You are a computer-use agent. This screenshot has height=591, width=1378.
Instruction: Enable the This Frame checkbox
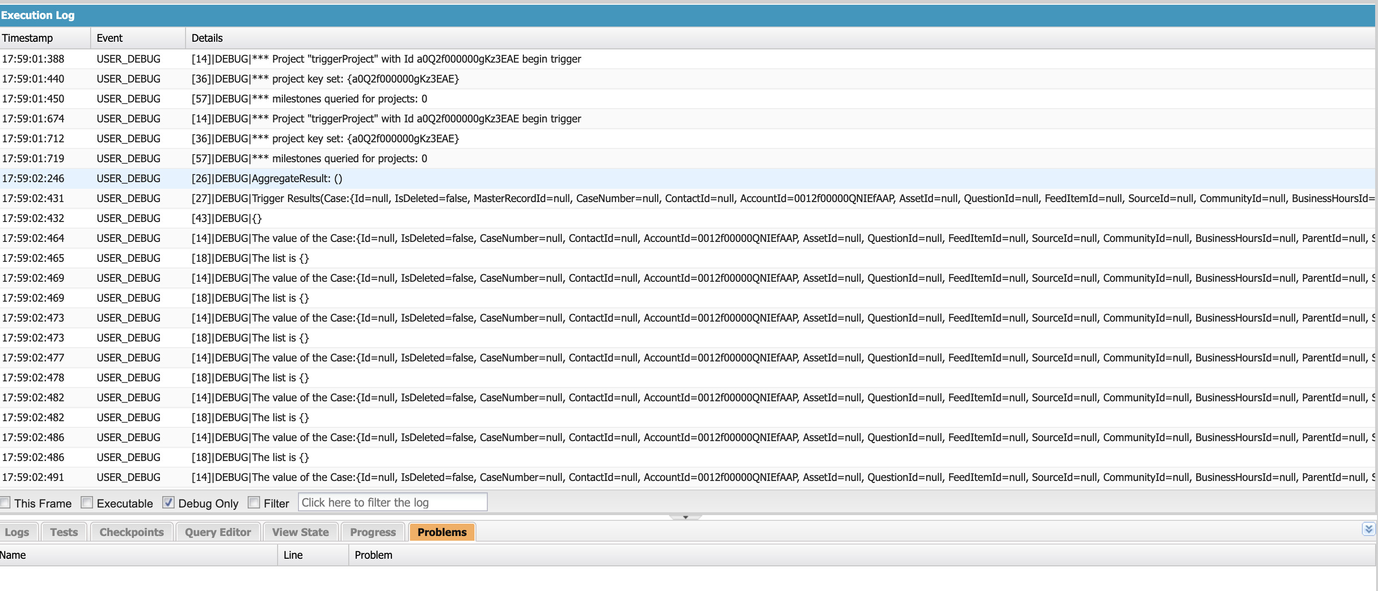(x=5, y=502)
